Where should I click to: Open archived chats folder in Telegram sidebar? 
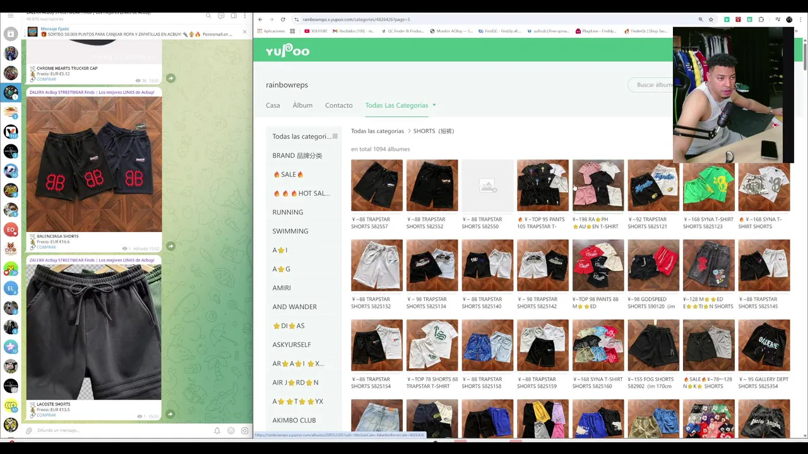coord(11,34)
